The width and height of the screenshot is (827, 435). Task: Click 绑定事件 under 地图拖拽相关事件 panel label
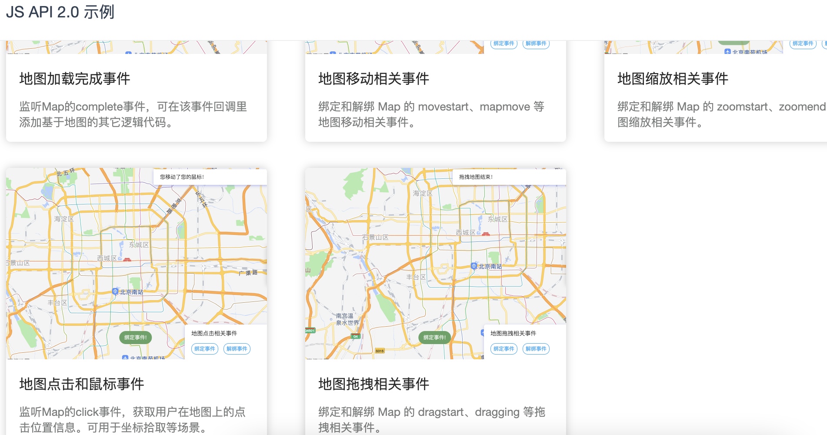pos(504,349)
